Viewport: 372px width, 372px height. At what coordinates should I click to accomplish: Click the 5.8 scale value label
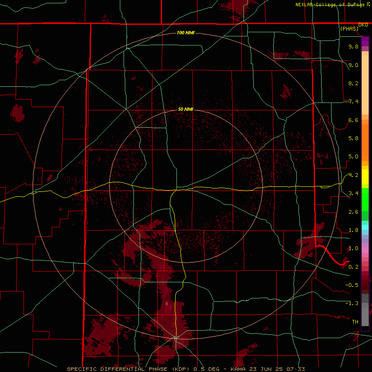pyautogui.click(x=353, y=138)
